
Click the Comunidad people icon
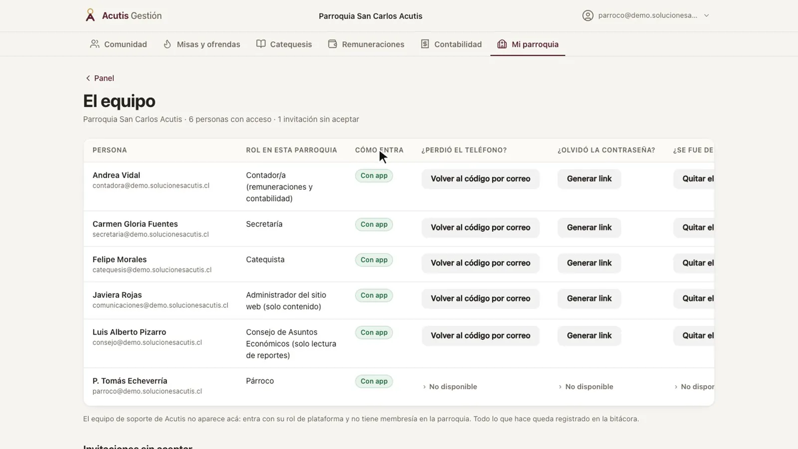point(94,44)
